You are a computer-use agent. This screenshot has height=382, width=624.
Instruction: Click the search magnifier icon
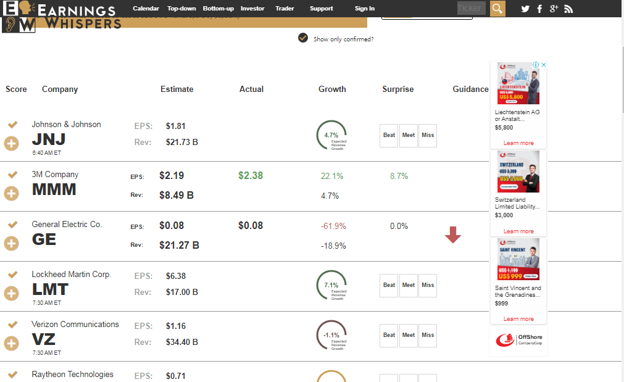pyautogui.click(x=497, y=9)
